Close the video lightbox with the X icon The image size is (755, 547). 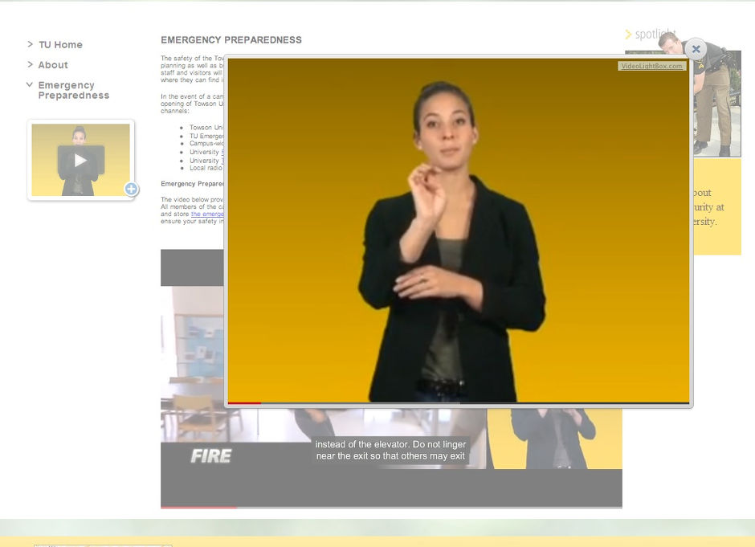(x=696, y=49)
